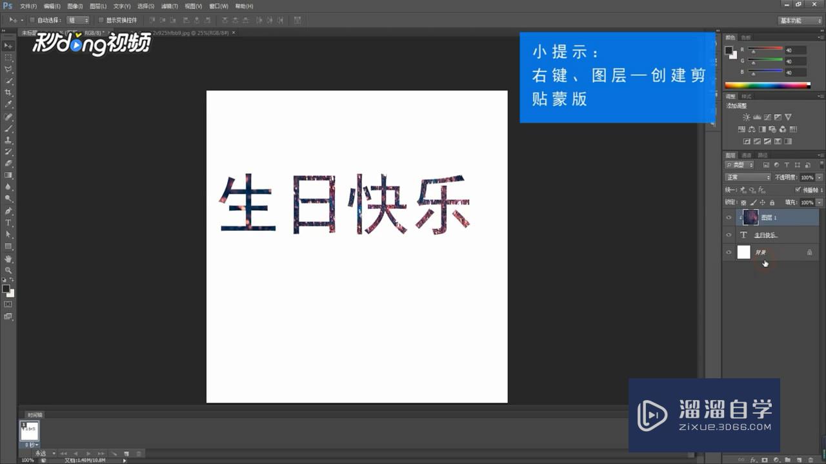Image resolution: width=826 pixels, height=464 pixels.
Task: Add a Curves adjustment
Action: click(x=767, y=117)
